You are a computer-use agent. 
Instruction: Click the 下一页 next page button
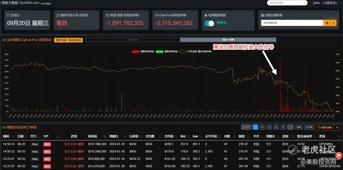[309, 127]
